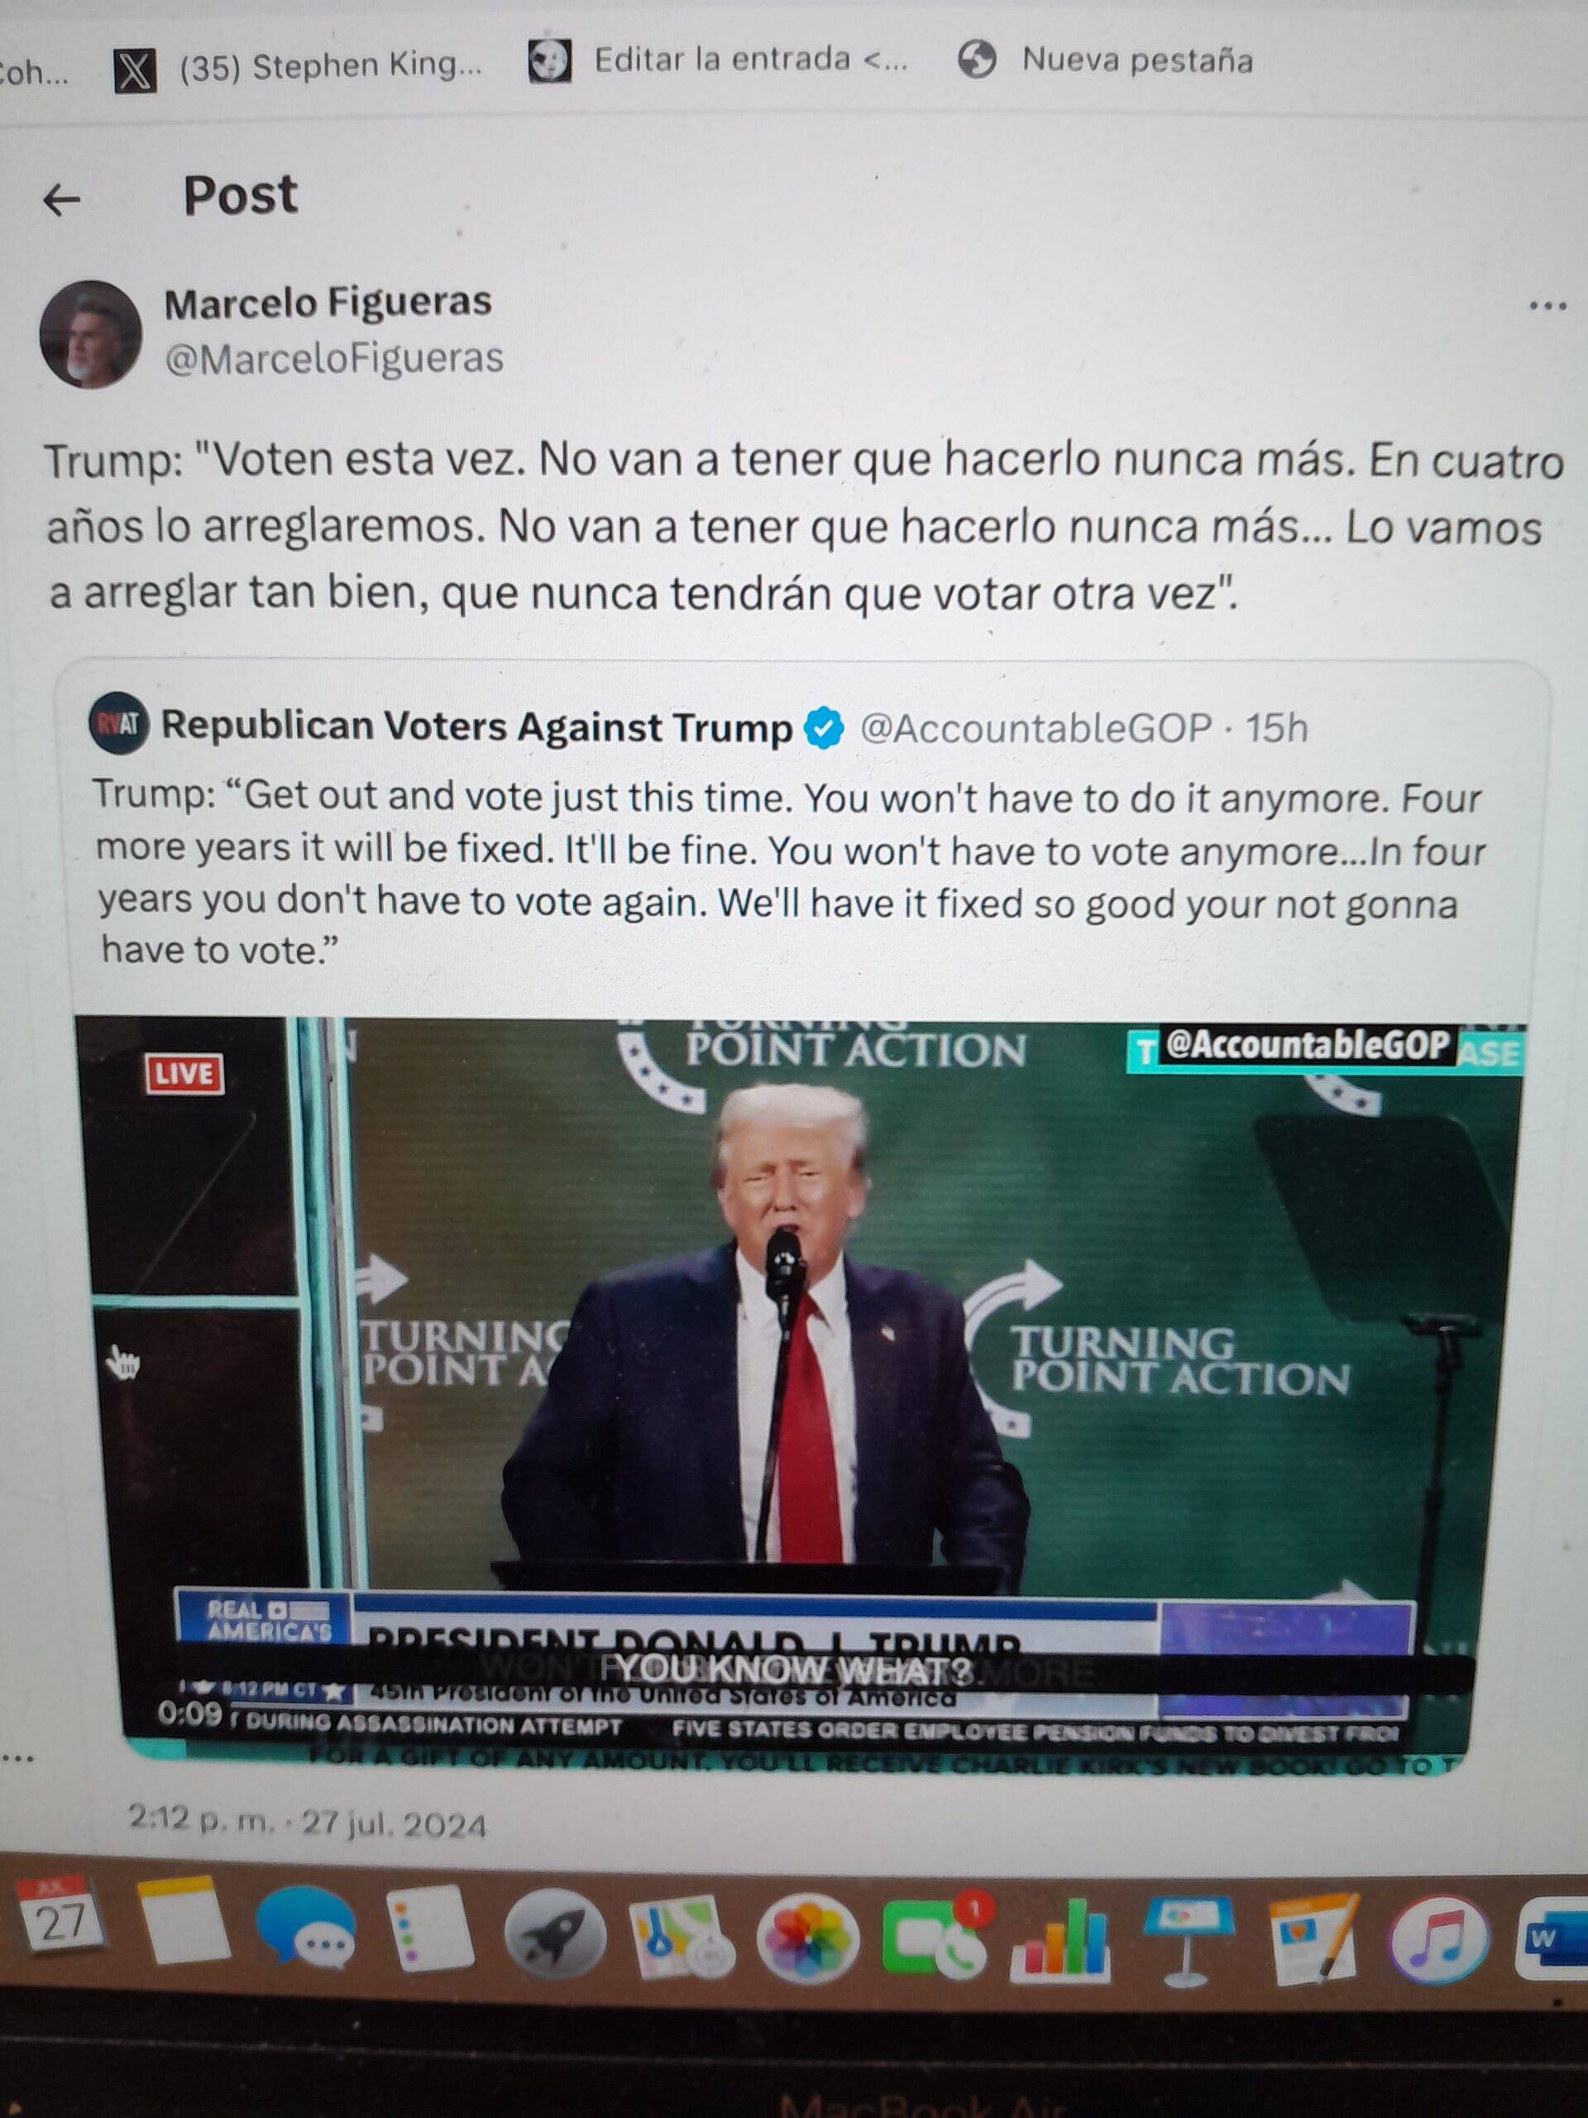Switch to the Nueva pestaña tab
This screenshot has width=1588, height=2118.
click(x=1107, y=60)
